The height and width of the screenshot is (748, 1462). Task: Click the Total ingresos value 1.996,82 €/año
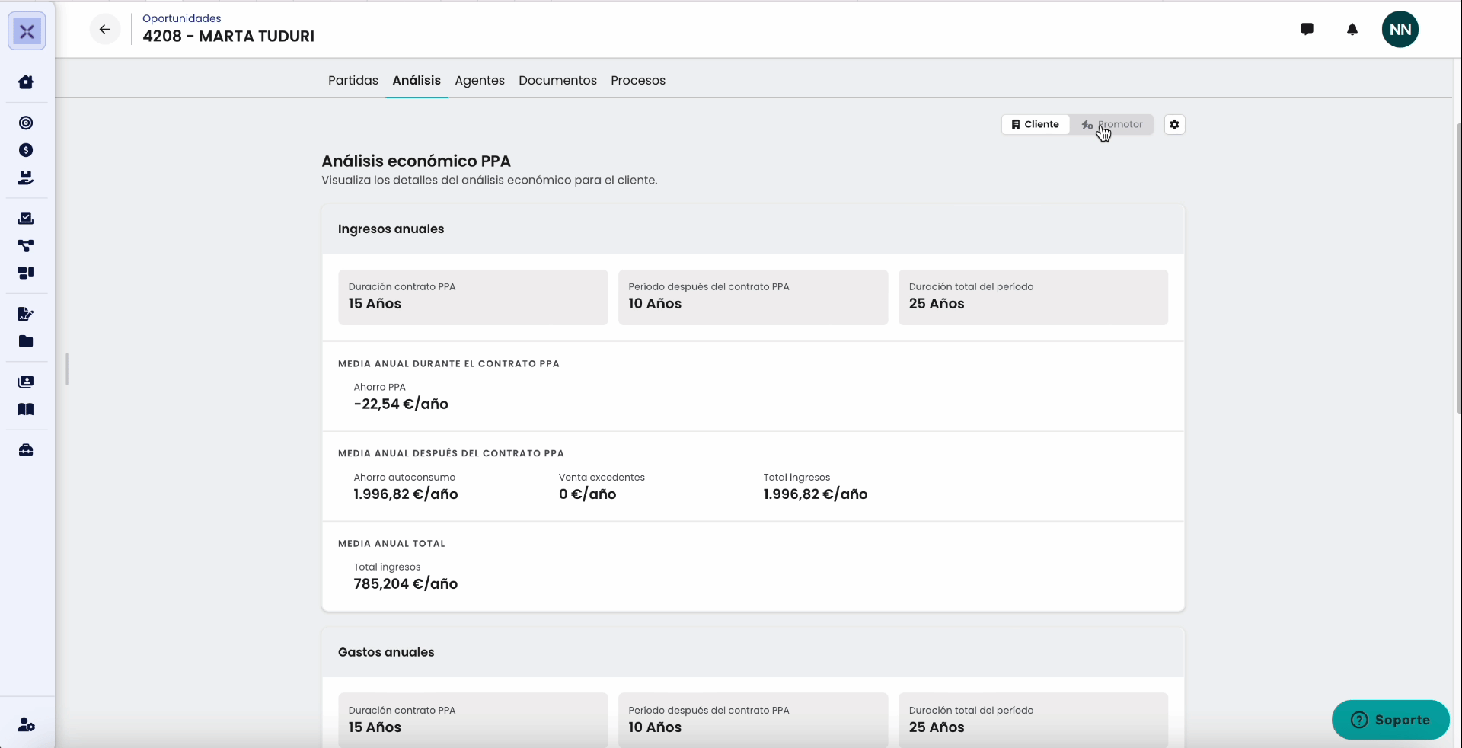(816, 494)
